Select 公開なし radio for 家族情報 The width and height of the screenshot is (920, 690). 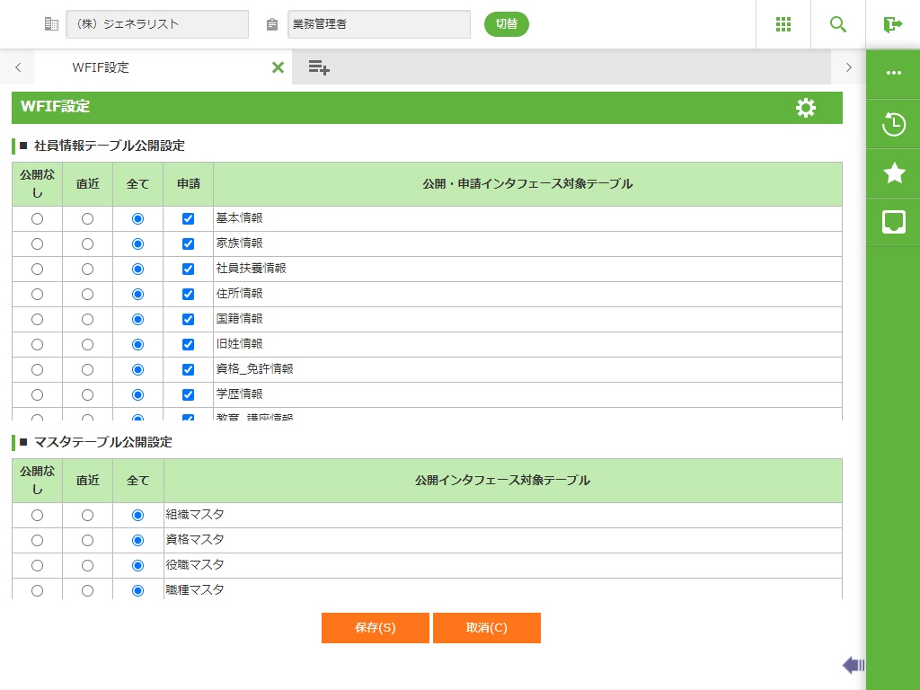pyautogui.click(x=37, y=243)
